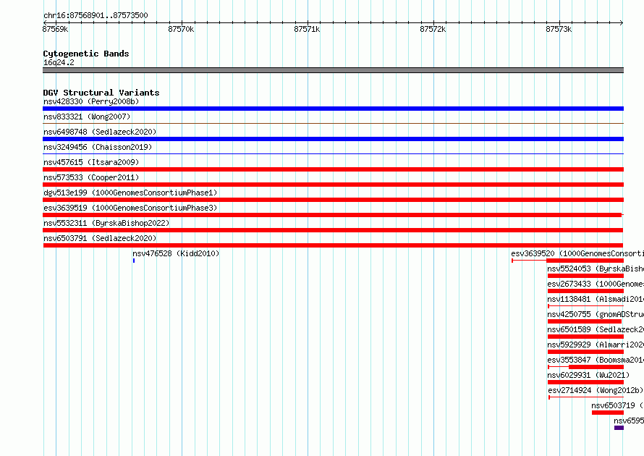
Task: Click the red bar under nsv6029931
Action: [585, 382]
